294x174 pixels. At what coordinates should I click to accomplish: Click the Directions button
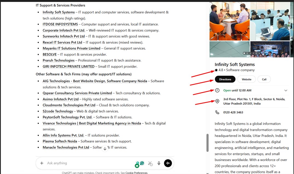225,79
